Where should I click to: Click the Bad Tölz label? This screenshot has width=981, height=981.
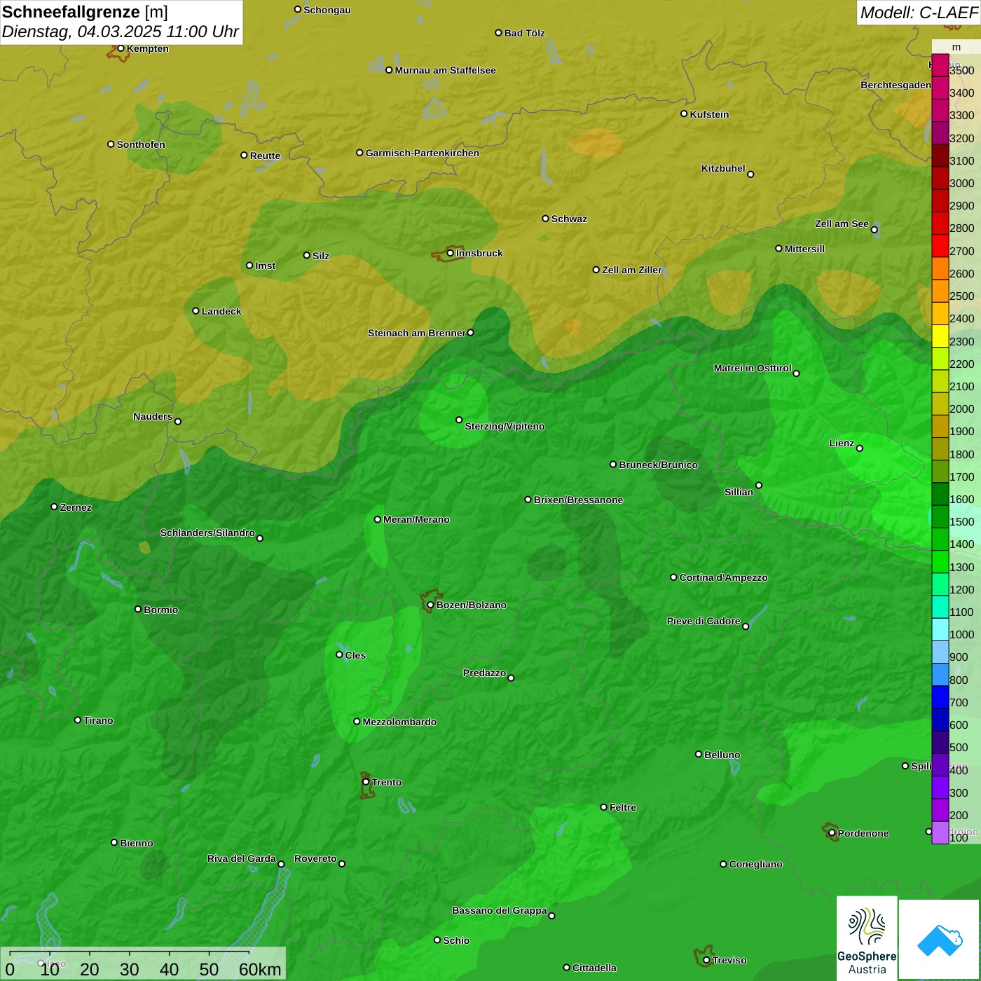pos(524,33)
